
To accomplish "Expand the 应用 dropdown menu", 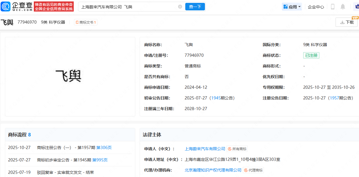I will [x=292, y=7].
